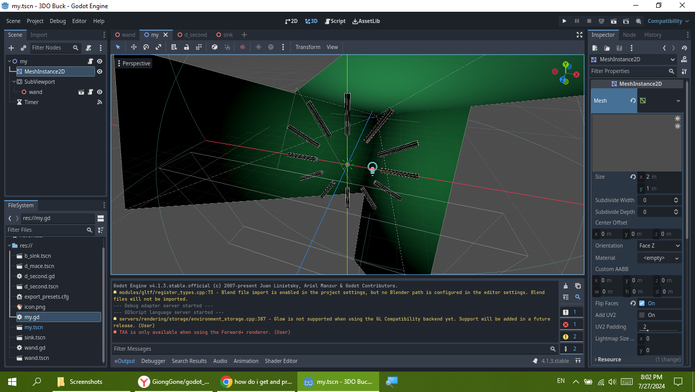Copy output selection icon
Screen dimensions: 695x392
tap(578, 286)
